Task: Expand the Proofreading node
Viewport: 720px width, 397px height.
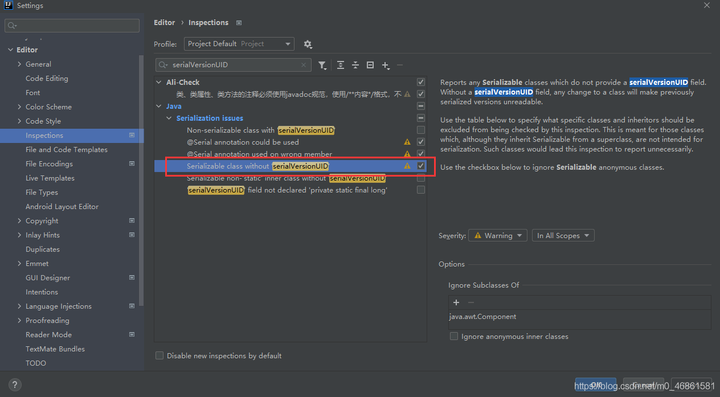Action: (x=20, y=321)
